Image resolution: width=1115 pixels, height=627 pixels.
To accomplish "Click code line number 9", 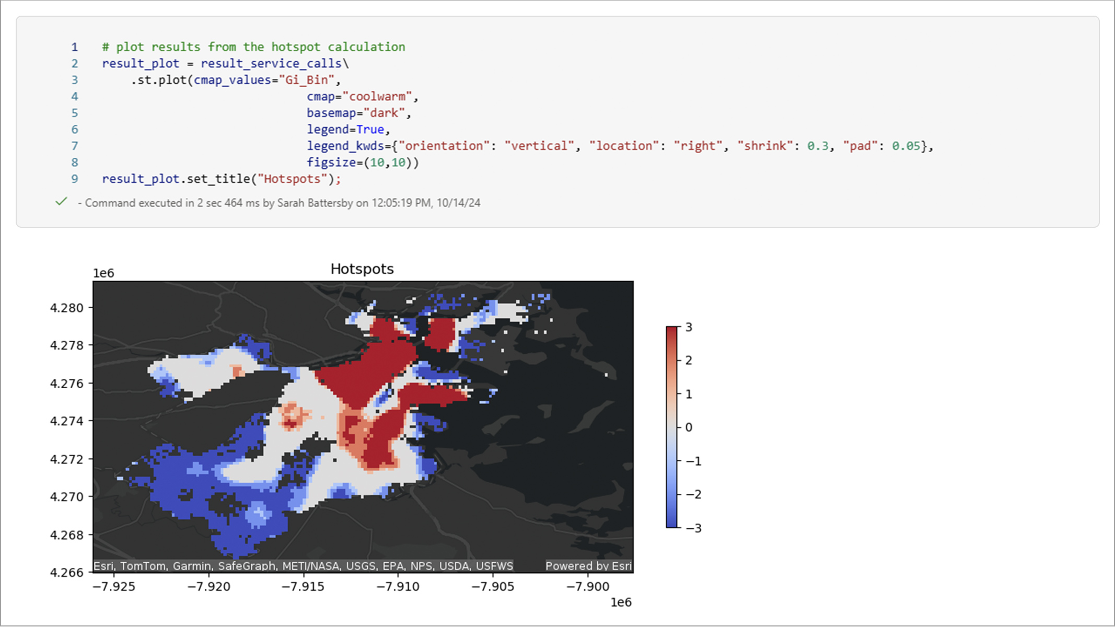I will point(75,179).
